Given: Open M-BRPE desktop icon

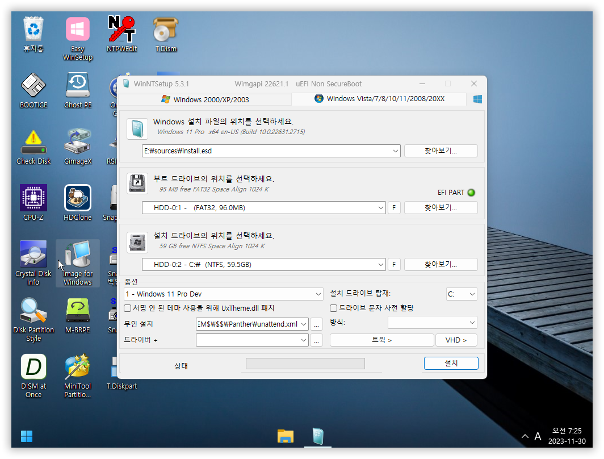Looking at the screenshot, I should click(78, 316).
